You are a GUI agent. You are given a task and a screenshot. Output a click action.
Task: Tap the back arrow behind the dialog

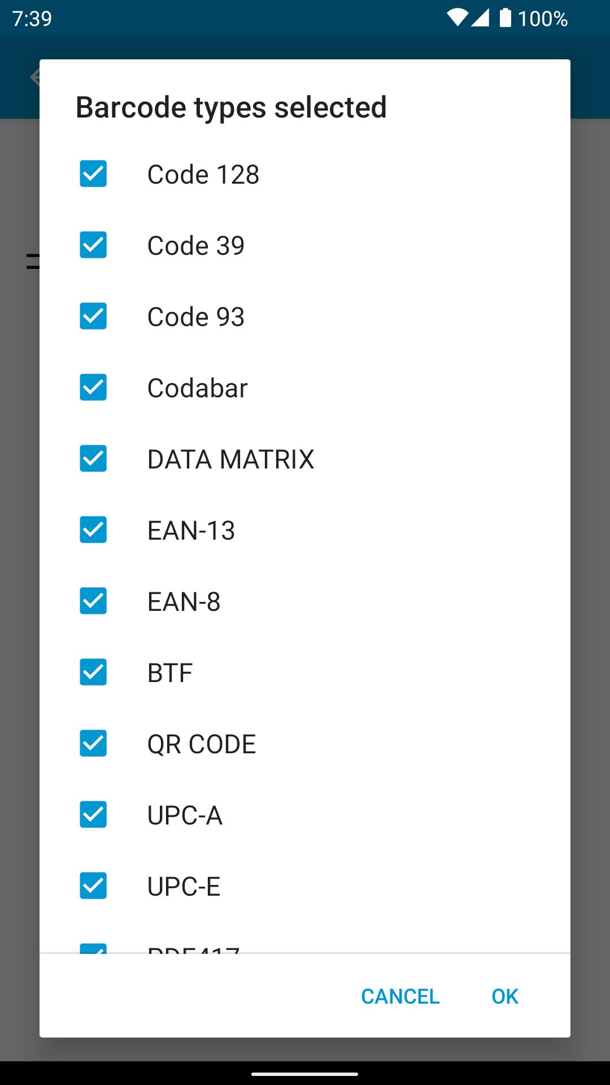pyautogui.click(x=35, y=77)
